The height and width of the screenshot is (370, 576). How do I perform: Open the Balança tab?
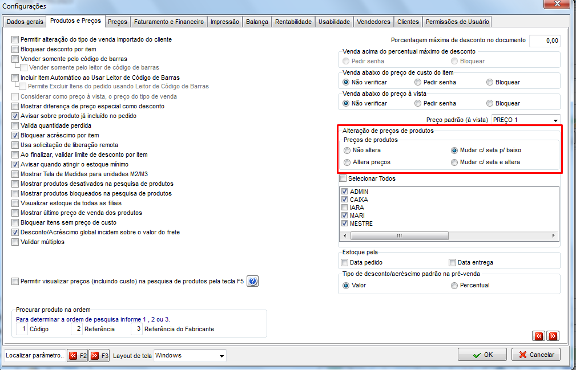[257, 22]
